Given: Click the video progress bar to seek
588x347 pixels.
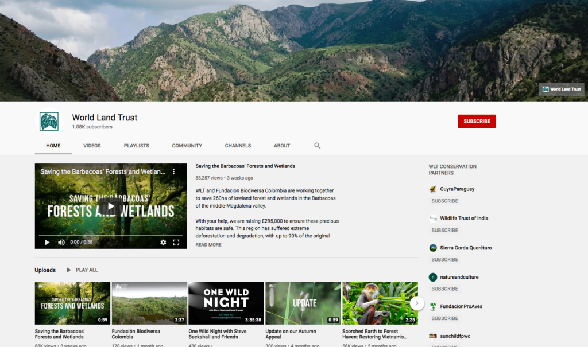Looking at the screenshot, I should click(110, 234).
